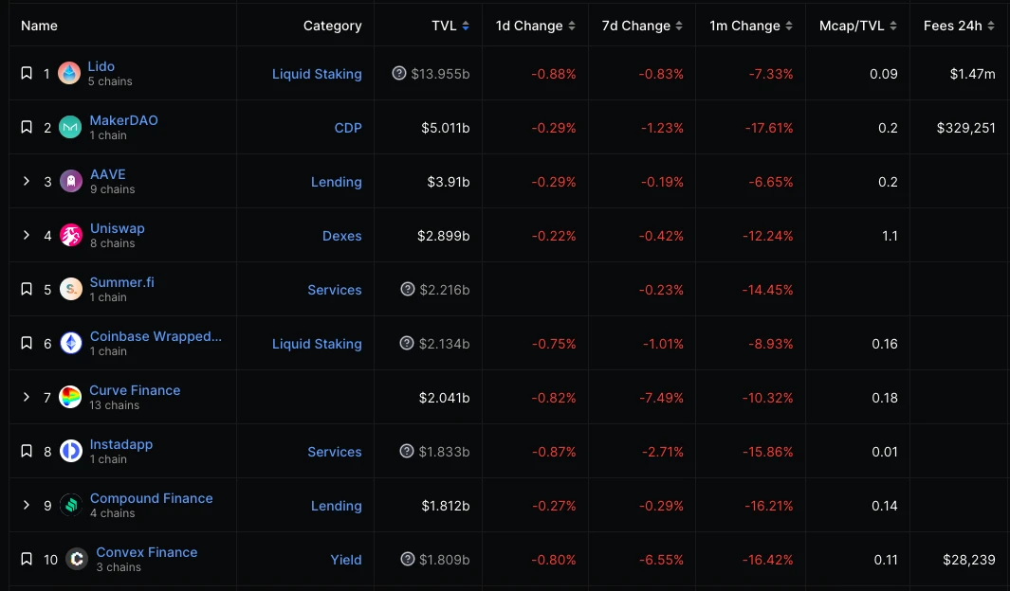Click the MakerDAO logo icon

[x=70, y=127]
